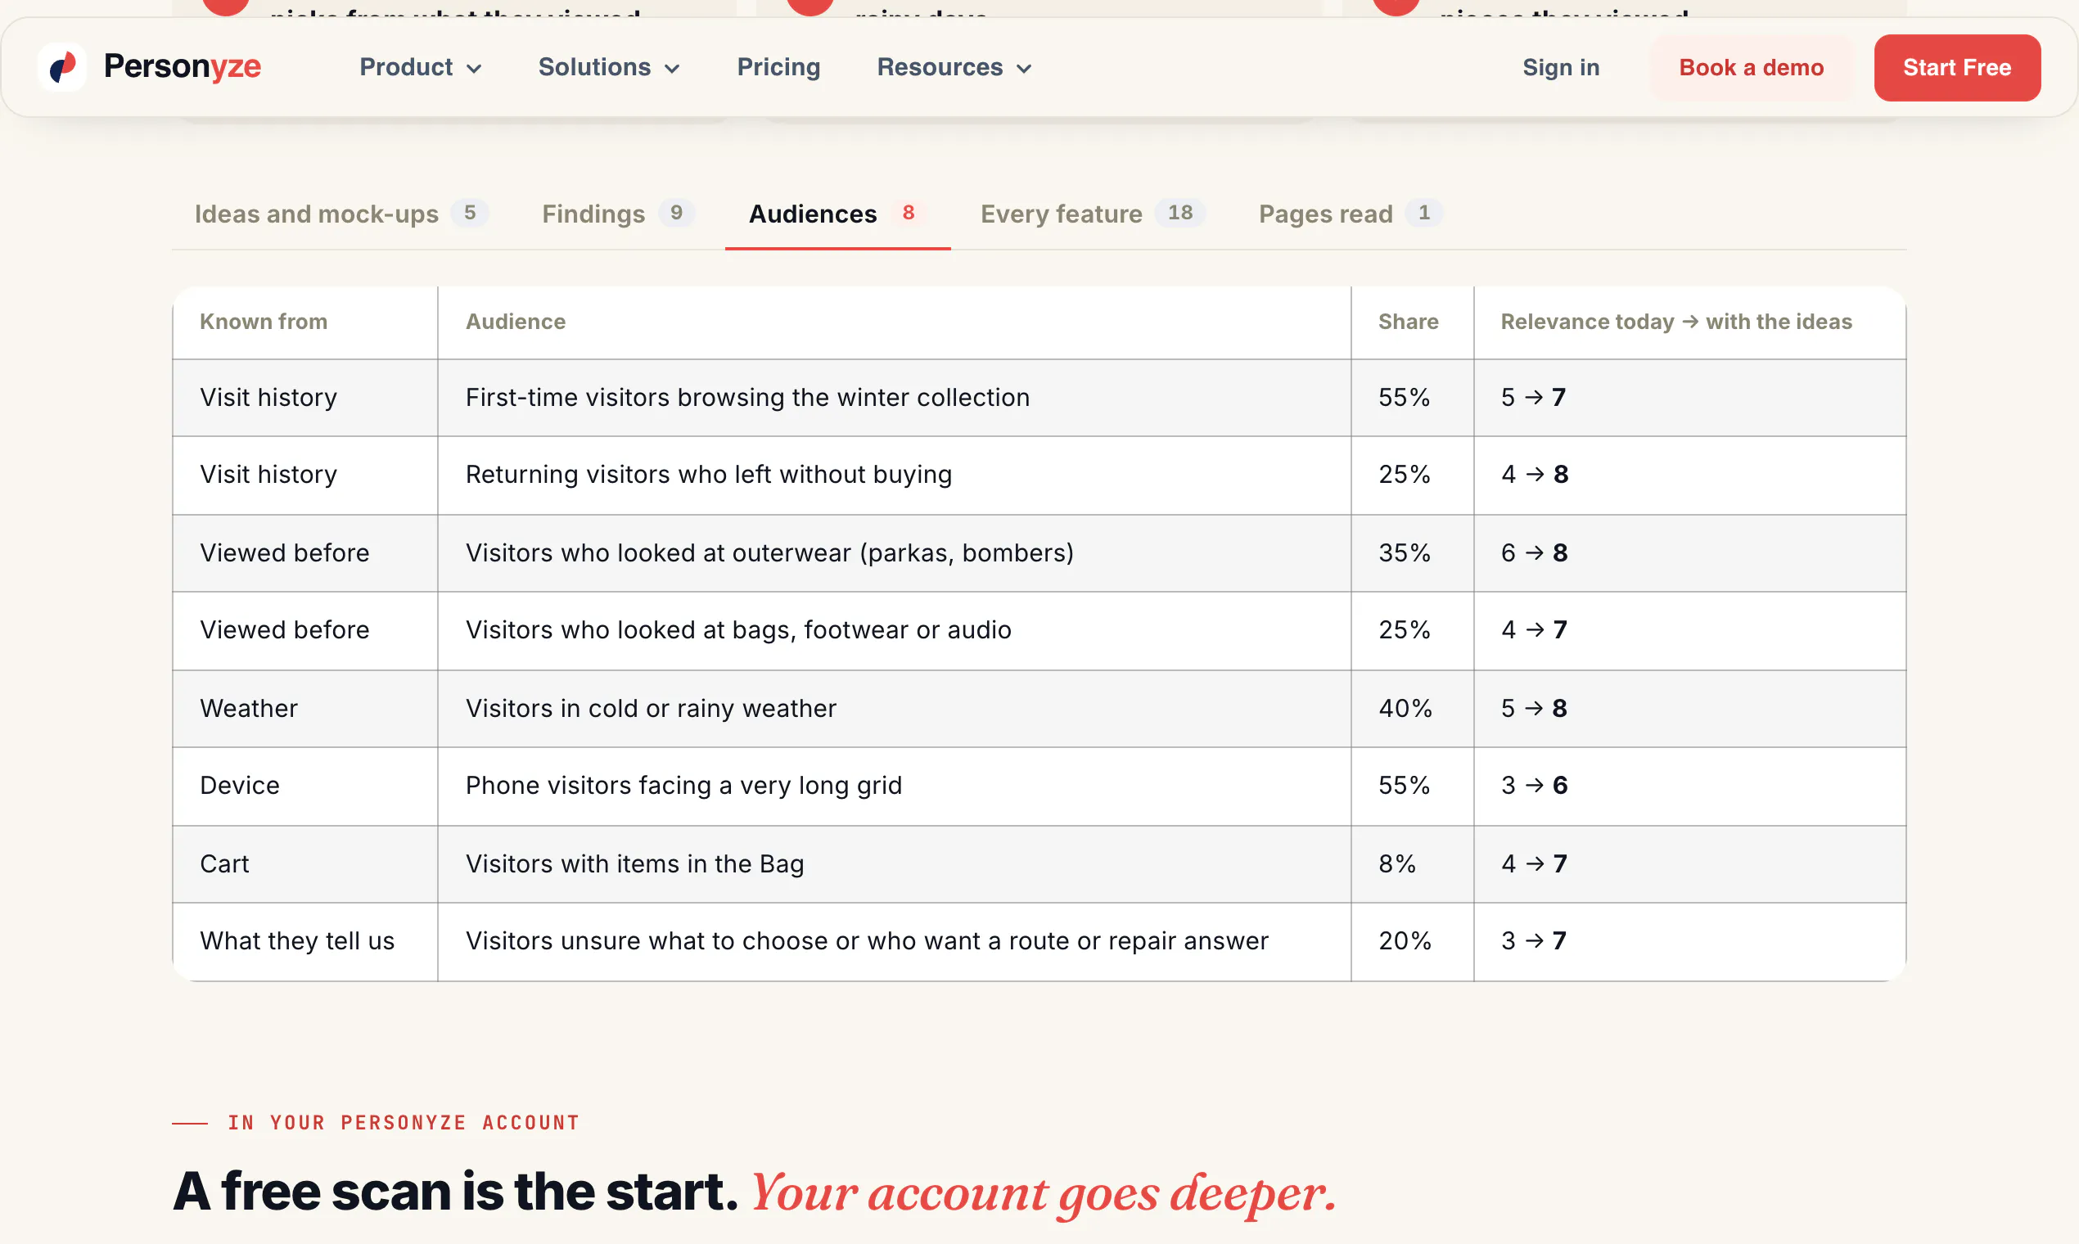2079x1244 pixels.
Task: Click 'IN YOUR PERSONYZE ACCOUNT' label
Action: click(x=404, y=1124)
